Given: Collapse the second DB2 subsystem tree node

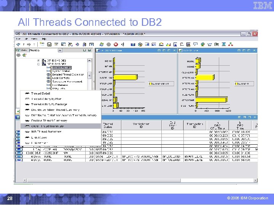Looking at the screenshot, I should point(38,64).
